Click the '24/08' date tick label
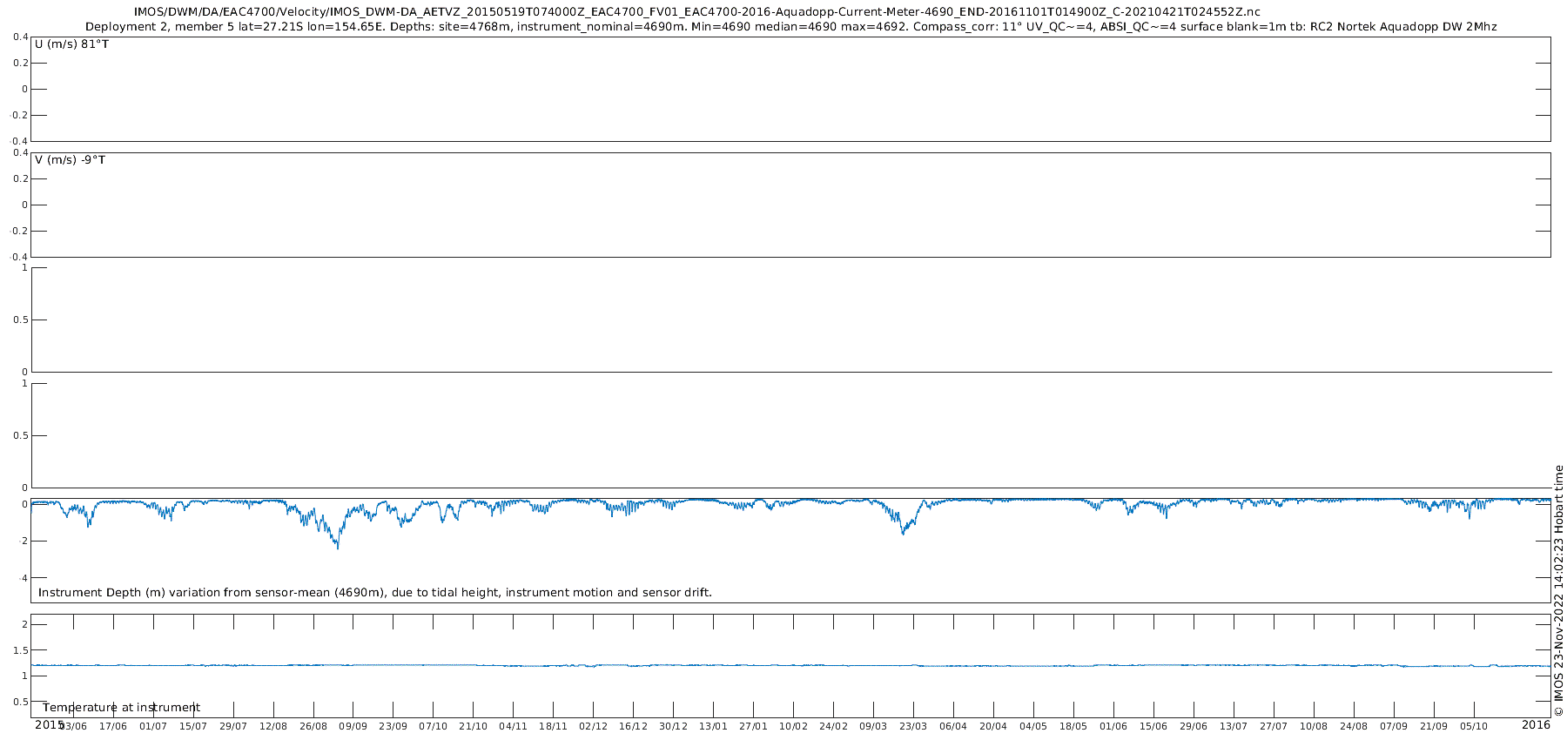The width and height of the screenshot is (1567, 740). point(1355,726)
